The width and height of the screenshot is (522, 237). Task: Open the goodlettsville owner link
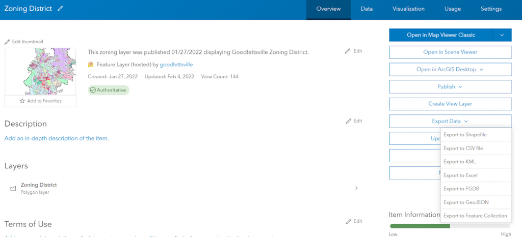176,65
